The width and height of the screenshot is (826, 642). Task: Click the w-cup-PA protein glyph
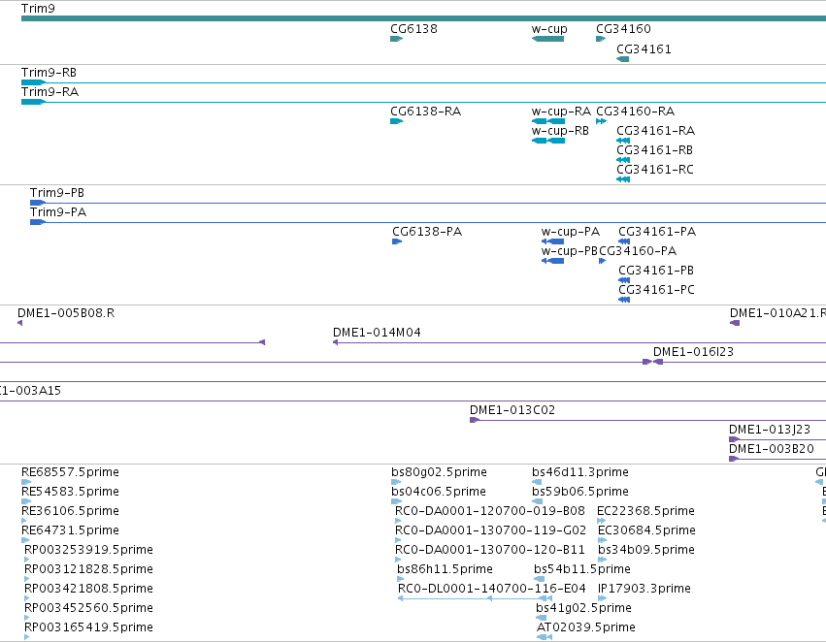(x=552, y=241)
